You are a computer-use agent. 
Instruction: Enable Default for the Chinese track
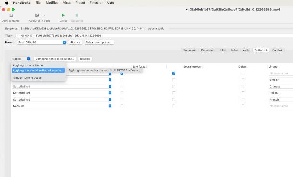click(243, 86)
